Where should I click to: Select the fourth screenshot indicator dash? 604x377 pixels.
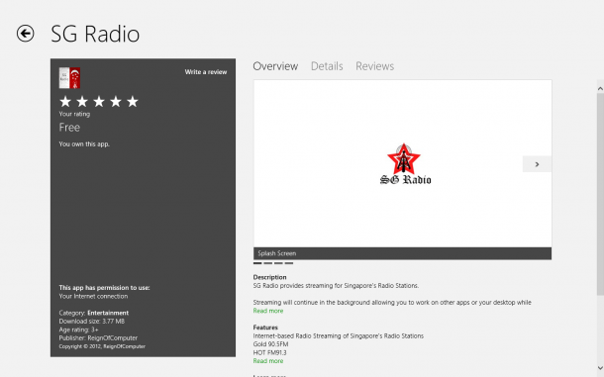tap(288, 263)
